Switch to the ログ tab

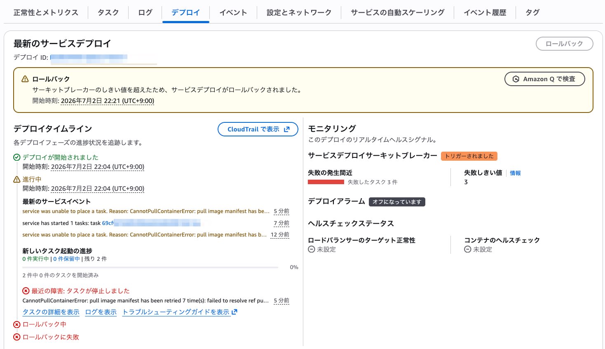(145, 12)
